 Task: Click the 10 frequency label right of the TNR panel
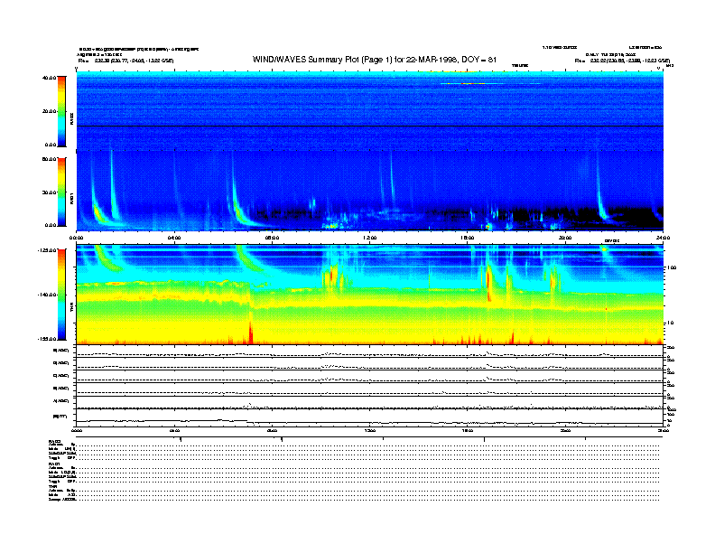pos(670,323)
